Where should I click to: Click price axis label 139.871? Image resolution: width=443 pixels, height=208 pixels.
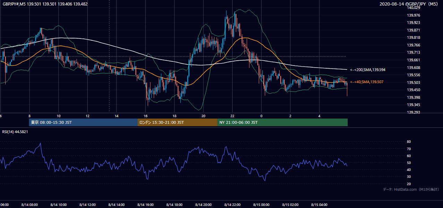[413, 30]
